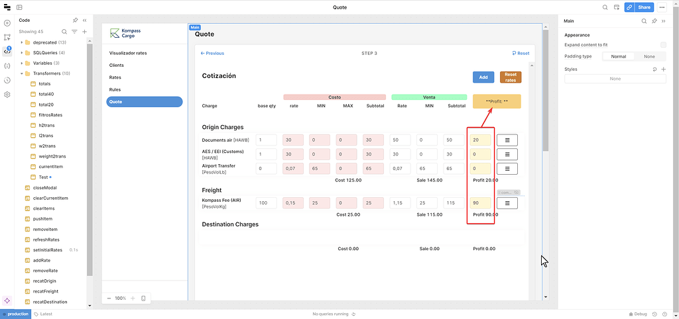The width and height of the screenshot is (679, 319).
Task: Open row menu for Documents air charge
Action: [507, 140]
